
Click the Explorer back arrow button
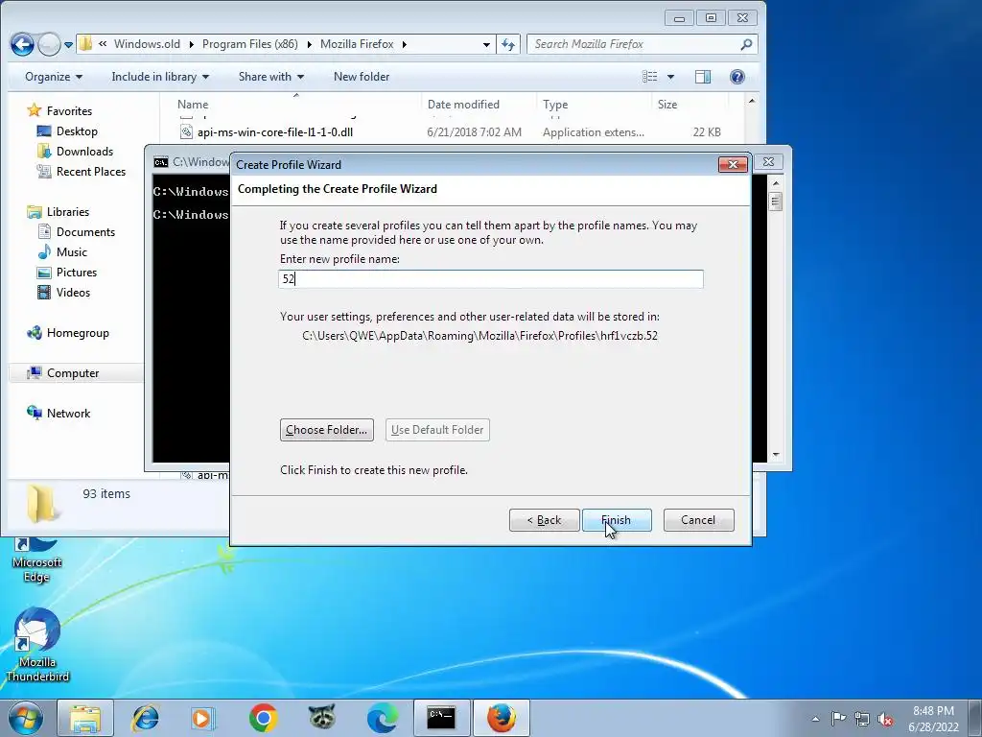(x=23, y=44)
